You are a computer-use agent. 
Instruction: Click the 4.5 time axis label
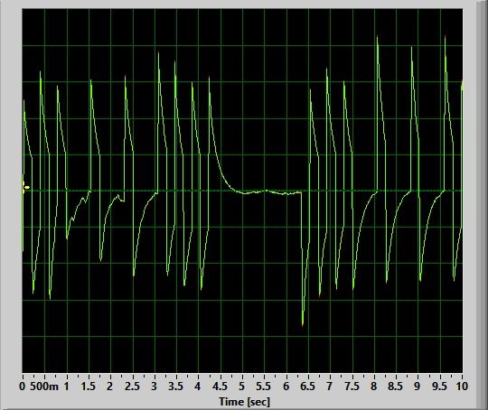tap(220, 387)
